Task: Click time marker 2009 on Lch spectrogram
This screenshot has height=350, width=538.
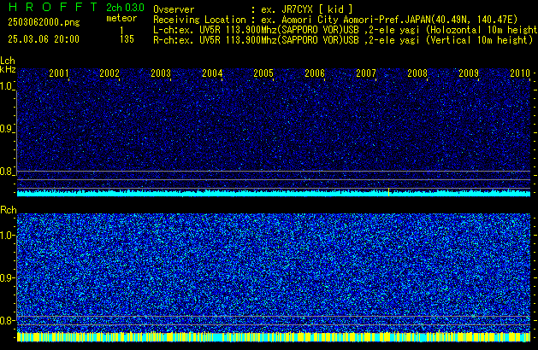Action: click(x=469, y=73)
